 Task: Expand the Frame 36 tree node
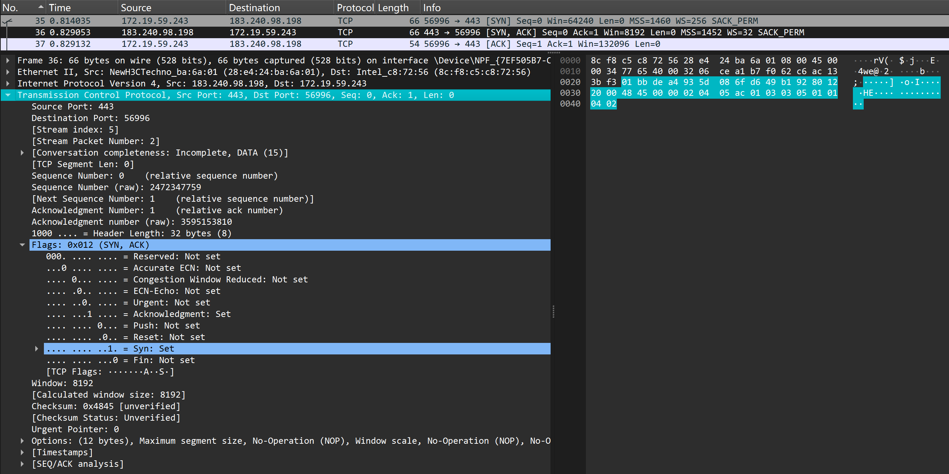point(8,61)
